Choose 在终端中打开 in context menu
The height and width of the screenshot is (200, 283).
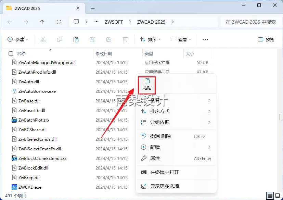176,172
